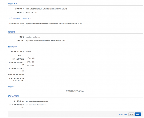Image resolution: width=144 pixels, height=118 pixels.
Task: Click the aws-elasticbeanstalk-ec2-role instance profile value
Action: [x=36, y=105]
